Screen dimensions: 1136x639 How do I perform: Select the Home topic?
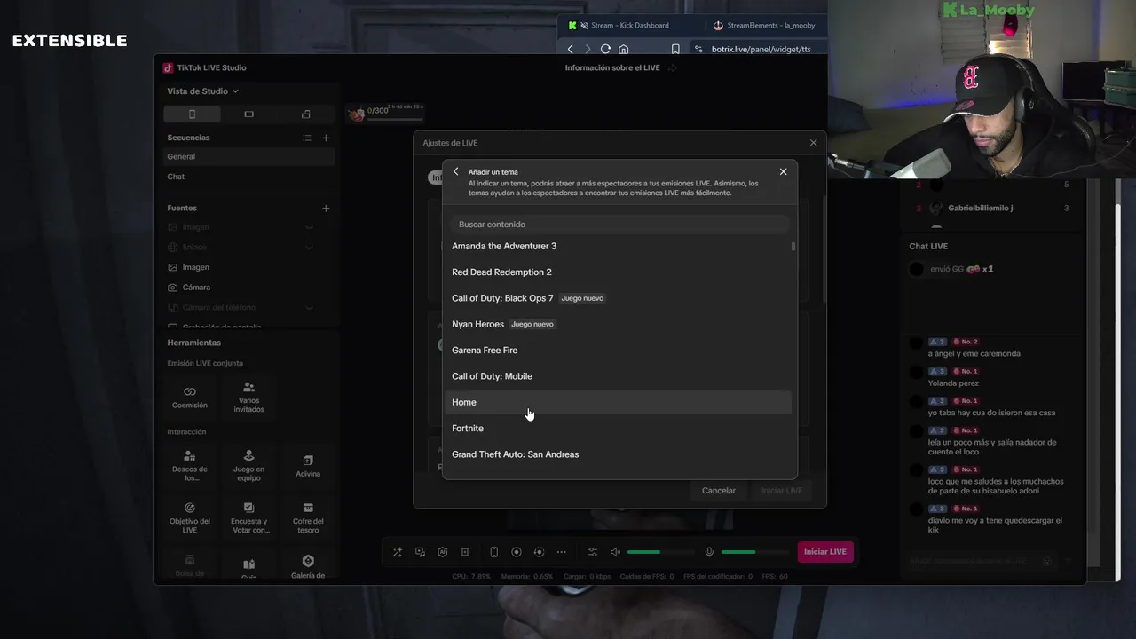point(619,402)
